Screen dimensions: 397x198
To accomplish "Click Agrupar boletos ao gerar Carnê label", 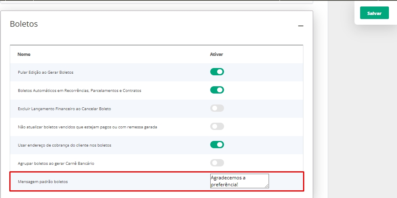I will tap(56, 163).
